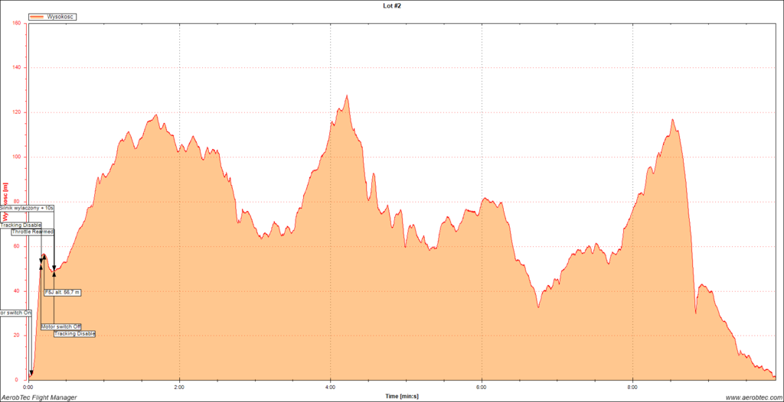The height and width of the screenshot is (402, 784).
Task: Click the Motor switch Off annotation
Action: pyautogui.click(x=61, y=326)
